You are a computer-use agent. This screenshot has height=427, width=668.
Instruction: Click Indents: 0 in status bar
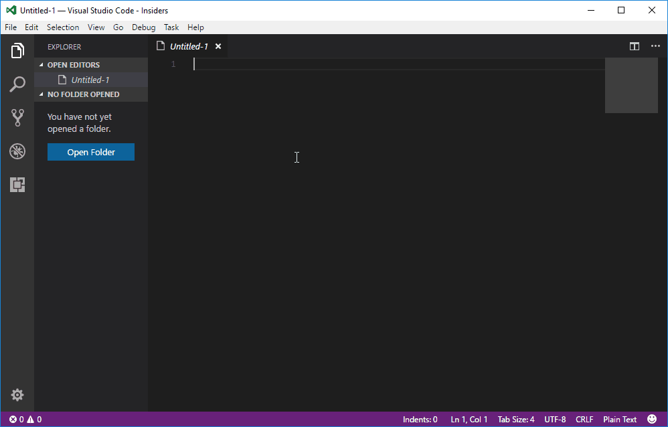420,420
